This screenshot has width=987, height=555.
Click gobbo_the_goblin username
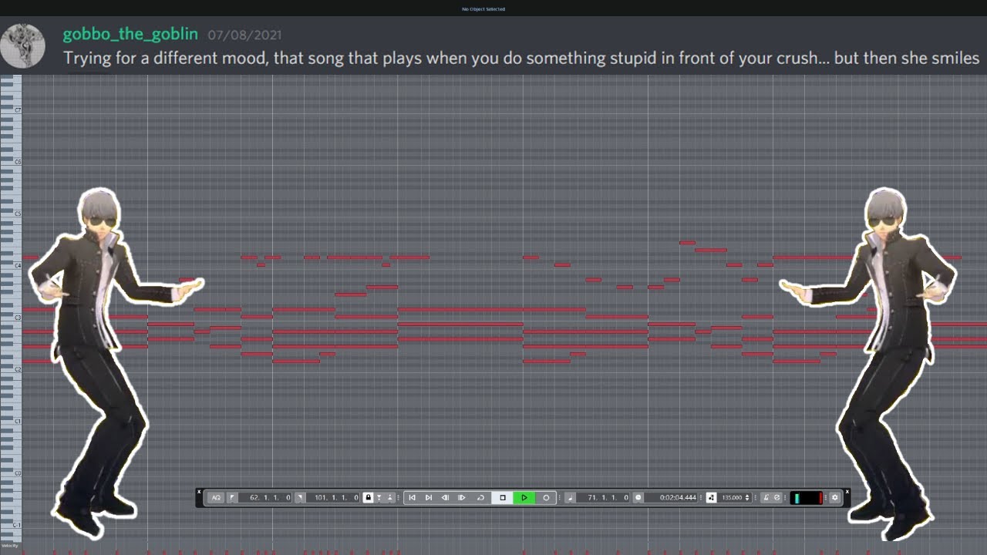[x=130, y=35]
